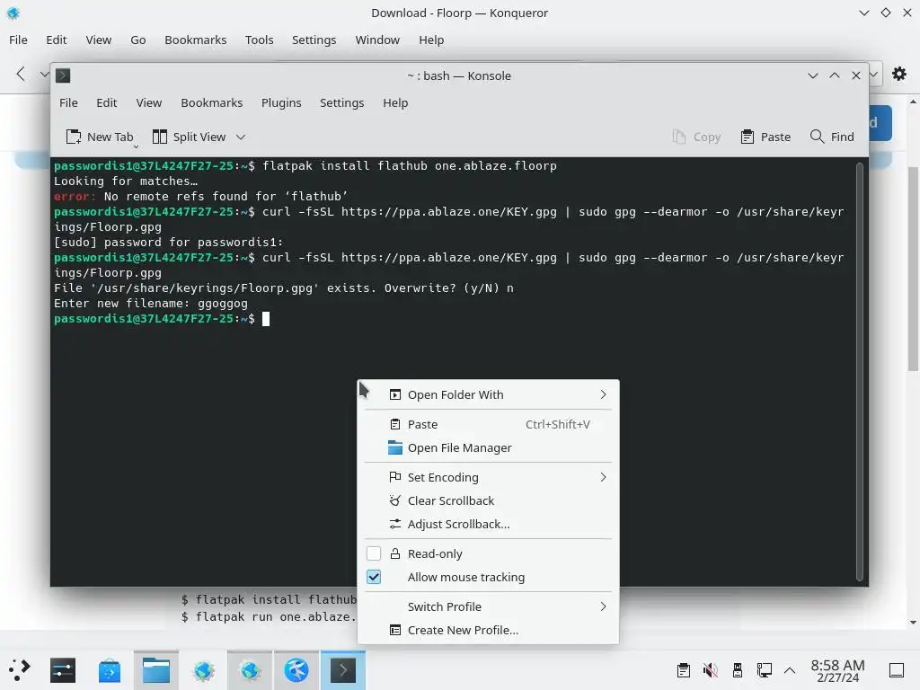Screen dimensions: 920x690
Task: Click 'Looking for matches…' terminal line
Action: [126, 181]
